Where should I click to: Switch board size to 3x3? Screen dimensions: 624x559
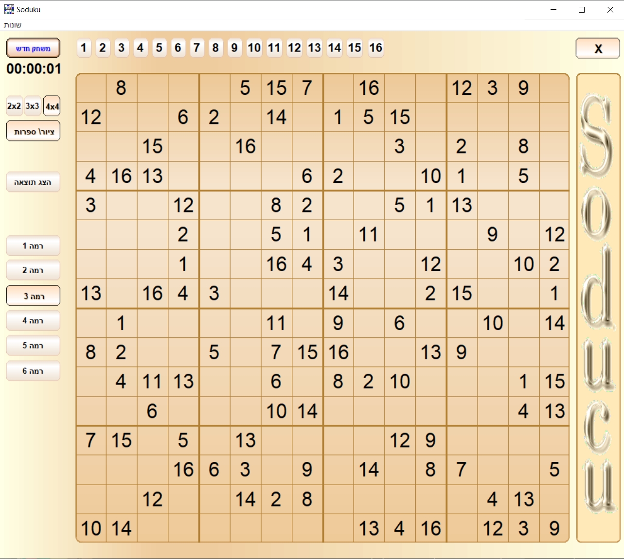33,106
